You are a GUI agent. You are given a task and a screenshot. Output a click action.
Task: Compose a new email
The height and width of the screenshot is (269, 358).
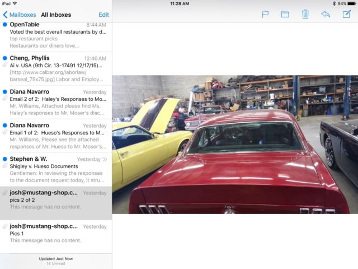347,14
